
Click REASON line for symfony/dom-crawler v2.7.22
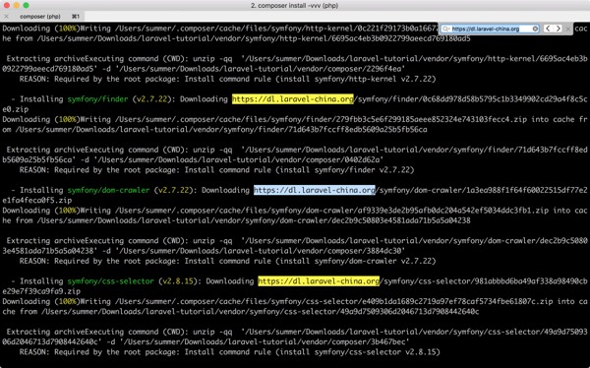coord(228,261)
